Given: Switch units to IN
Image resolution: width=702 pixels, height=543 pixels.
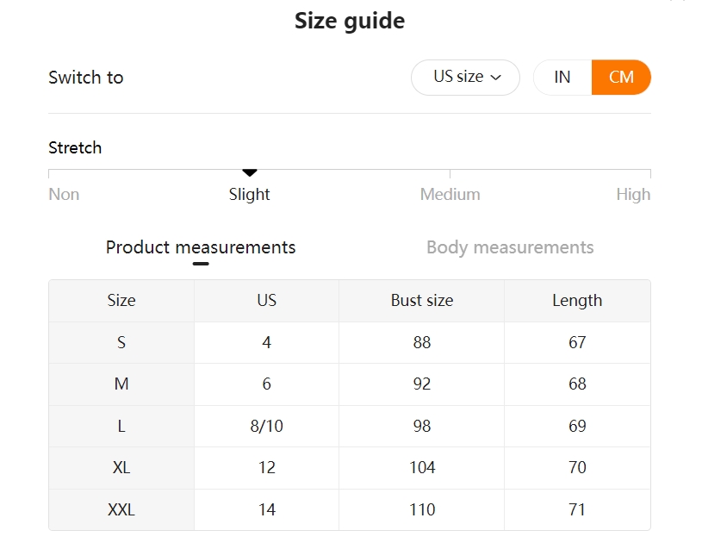Looking at the screenshot, I should point(562,77).
